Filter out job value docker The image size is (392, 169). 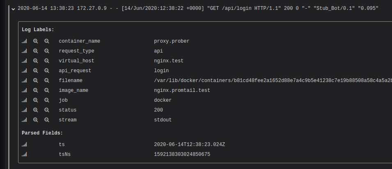coord(47,100)
